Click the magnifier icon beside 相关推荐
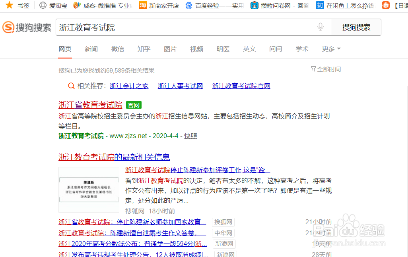This screenshot has width=408, height=257. pos(71,86)
